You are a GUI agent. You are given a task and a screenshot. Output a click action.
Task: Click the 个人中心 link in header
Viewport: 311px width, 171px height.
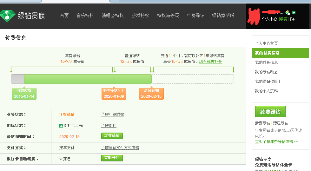(269, 19)
